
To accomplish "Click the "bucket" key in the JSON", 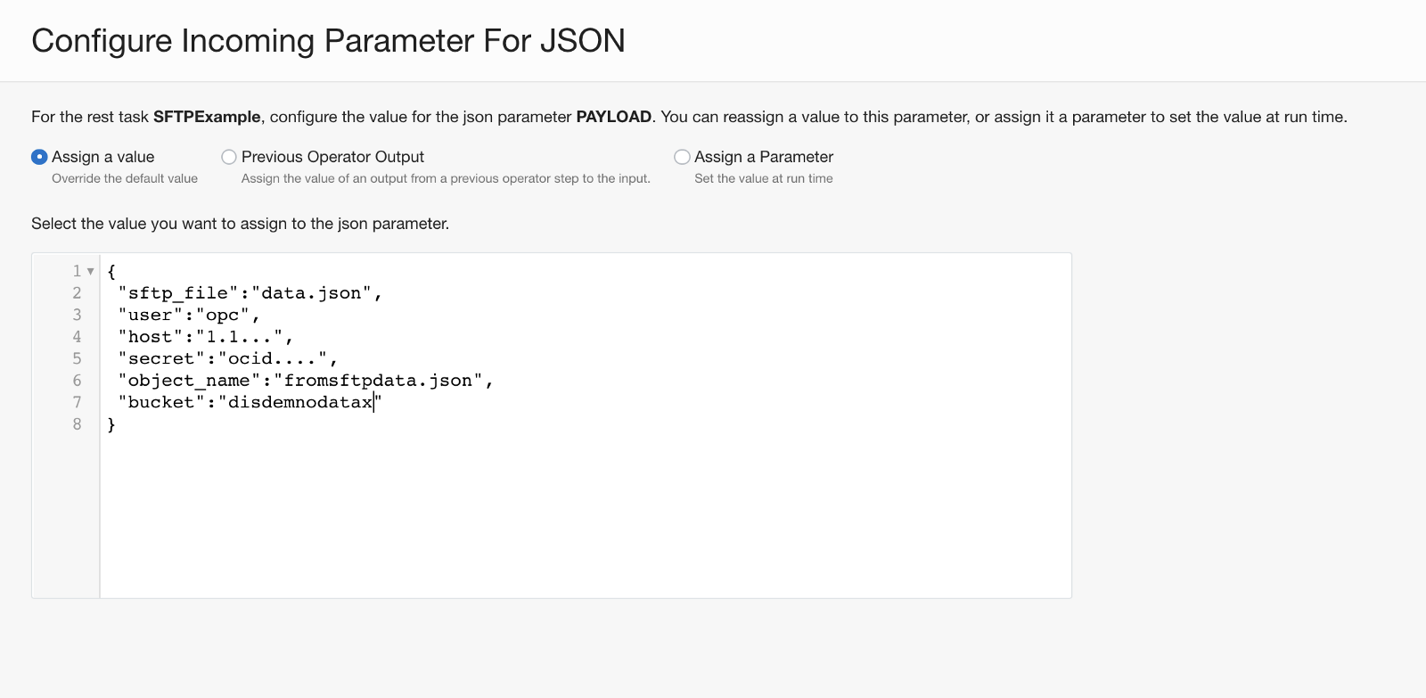I will point(161,402).
